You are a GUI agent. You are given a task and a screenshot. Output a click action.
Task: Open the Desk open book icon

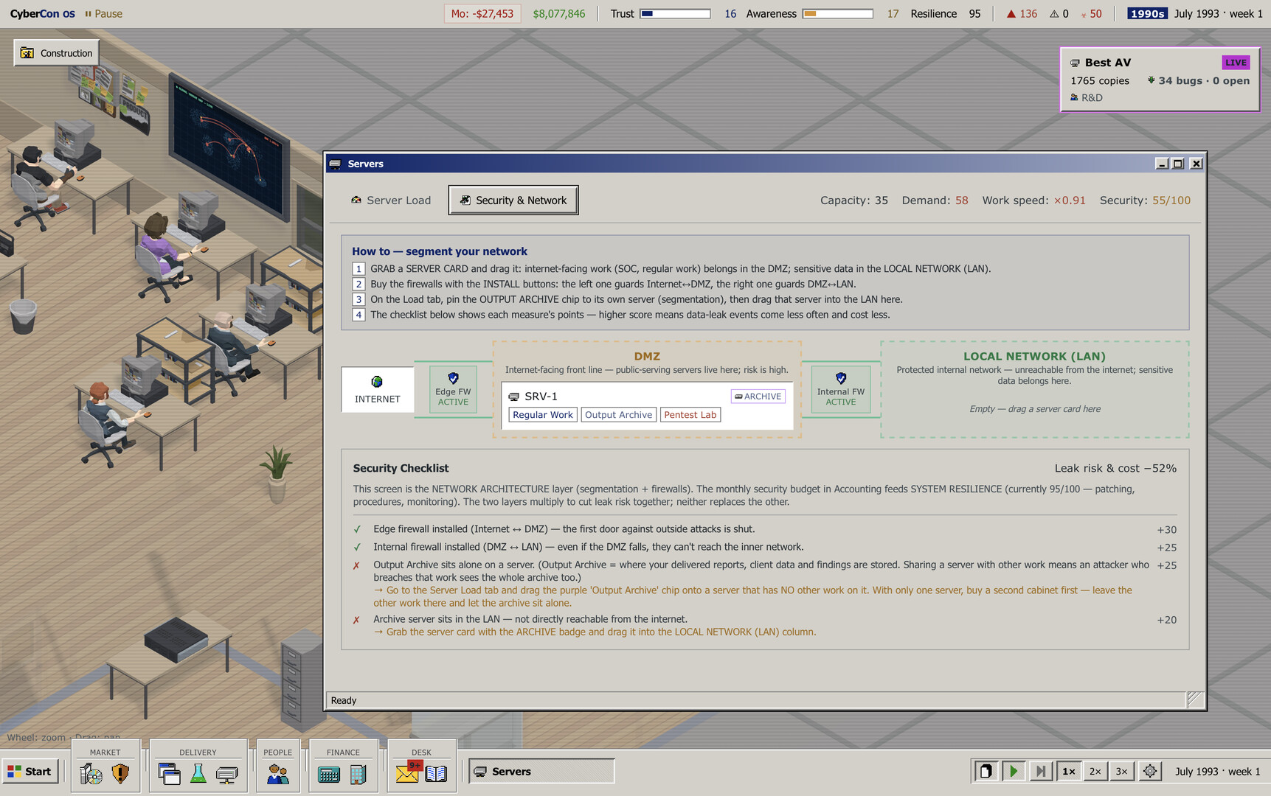pyautogui.click(x=436, y=773)
